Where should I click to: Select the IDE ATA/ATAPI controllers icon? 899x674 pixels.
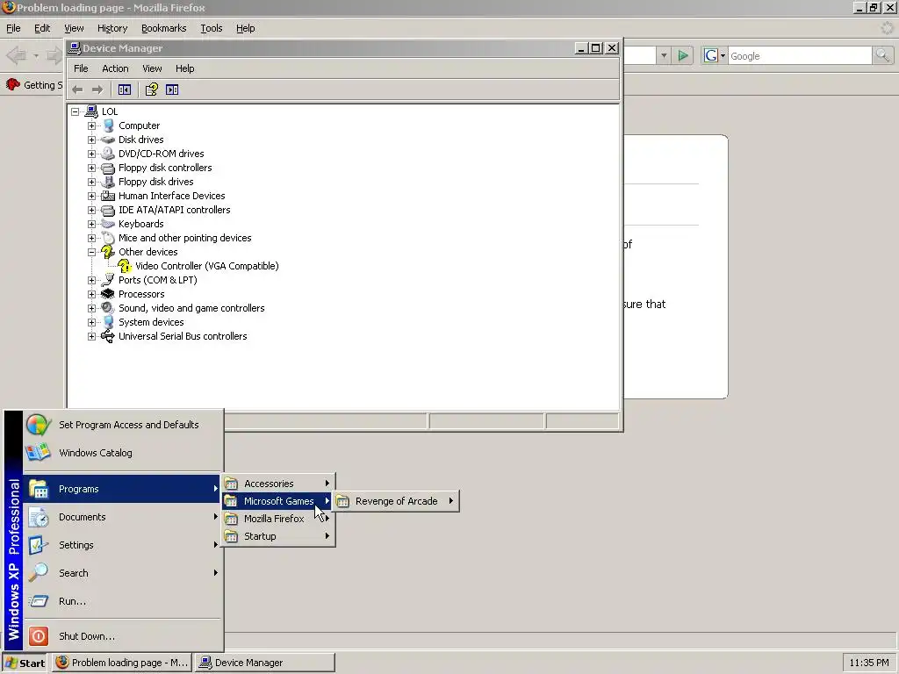tap(108, 210)
